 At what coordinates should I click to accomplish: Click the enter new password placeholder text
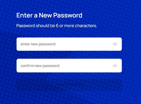tap(38, 44)
